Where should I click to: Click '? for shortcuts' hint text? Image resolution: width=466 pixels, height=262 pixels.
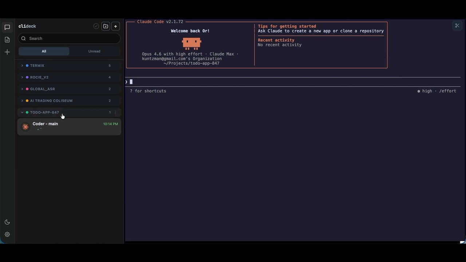[148, 91]
